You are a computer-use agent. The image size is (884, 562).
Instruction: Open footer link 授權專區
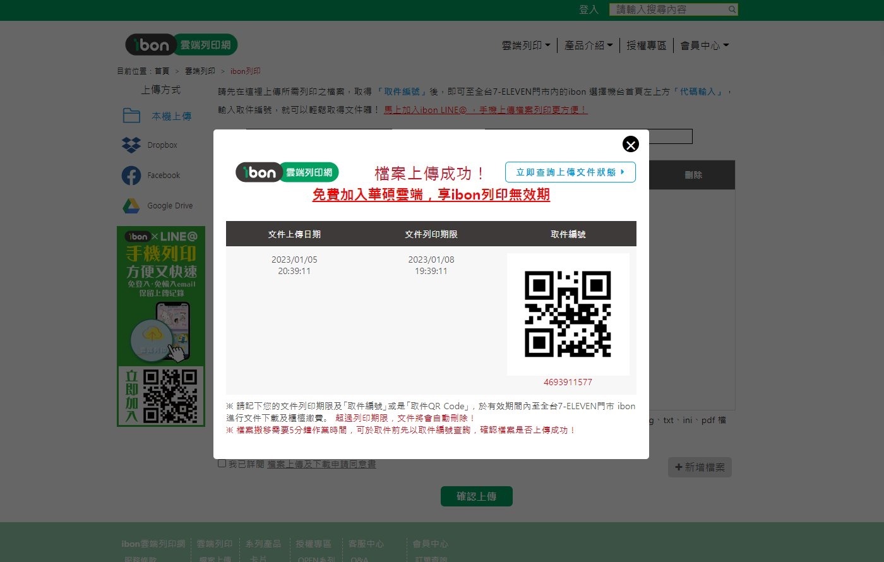point(313,544)
